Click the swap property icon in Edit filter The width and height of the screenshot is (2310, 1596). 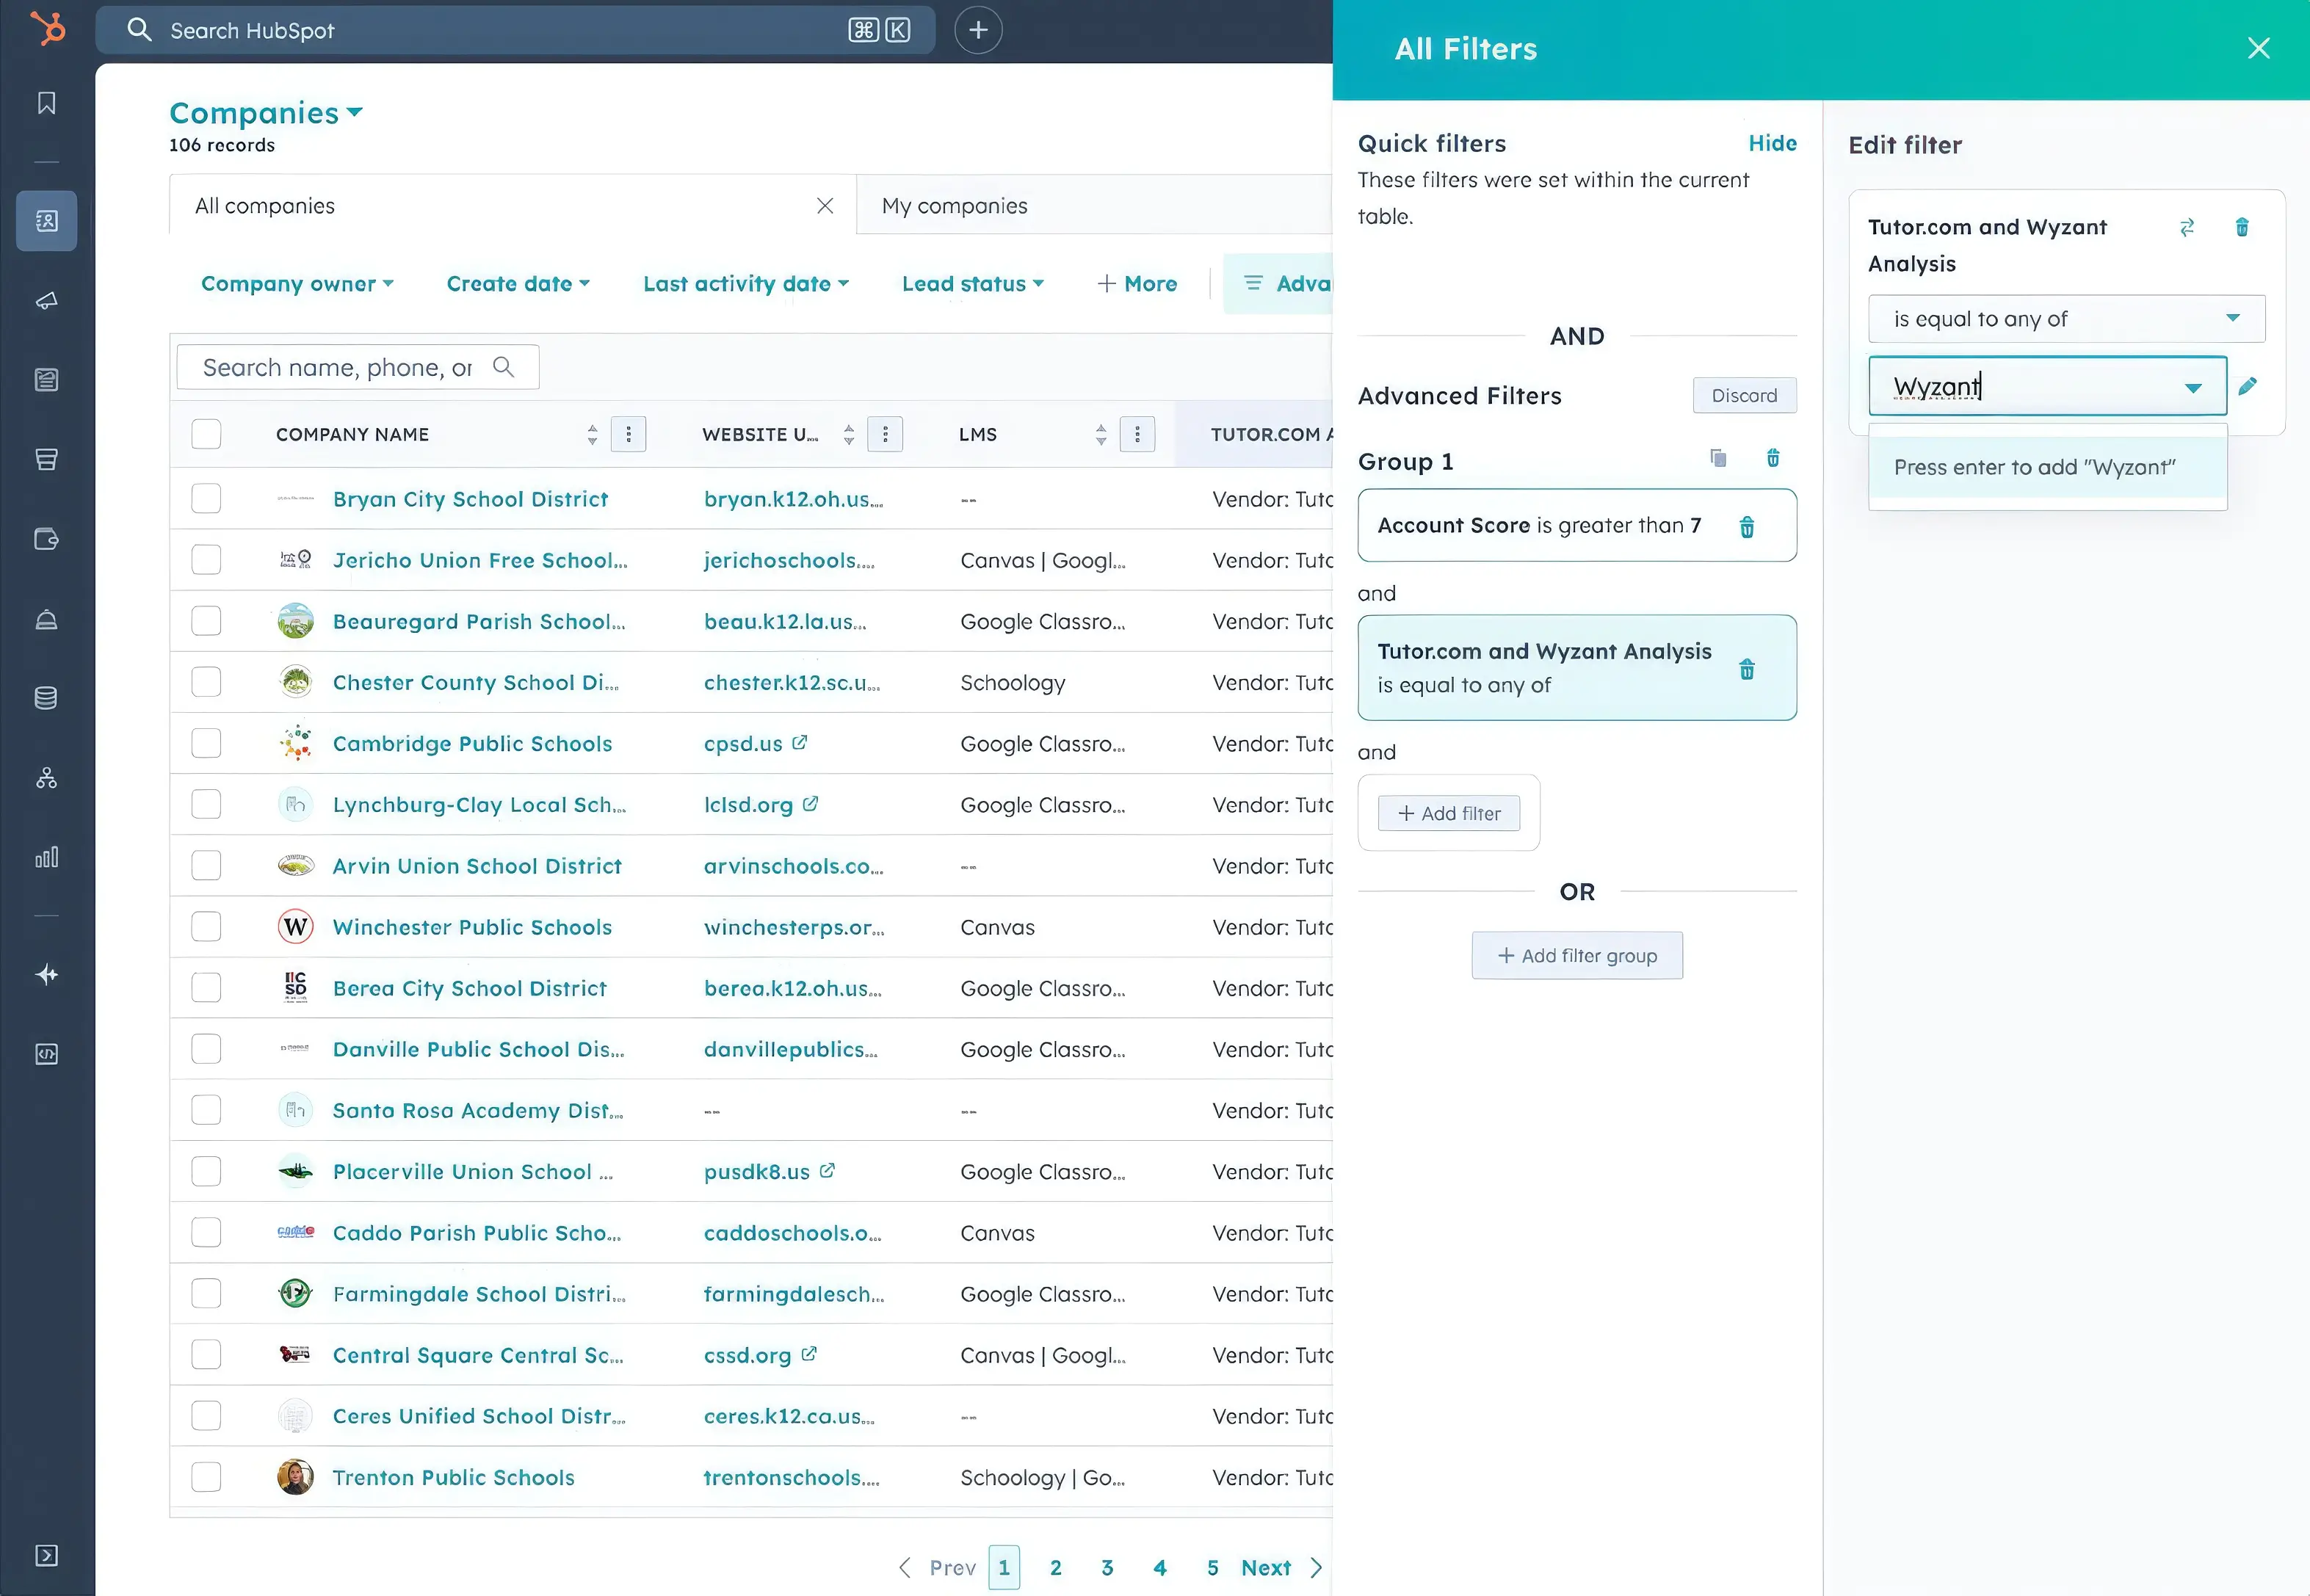tap(2186, 228)
